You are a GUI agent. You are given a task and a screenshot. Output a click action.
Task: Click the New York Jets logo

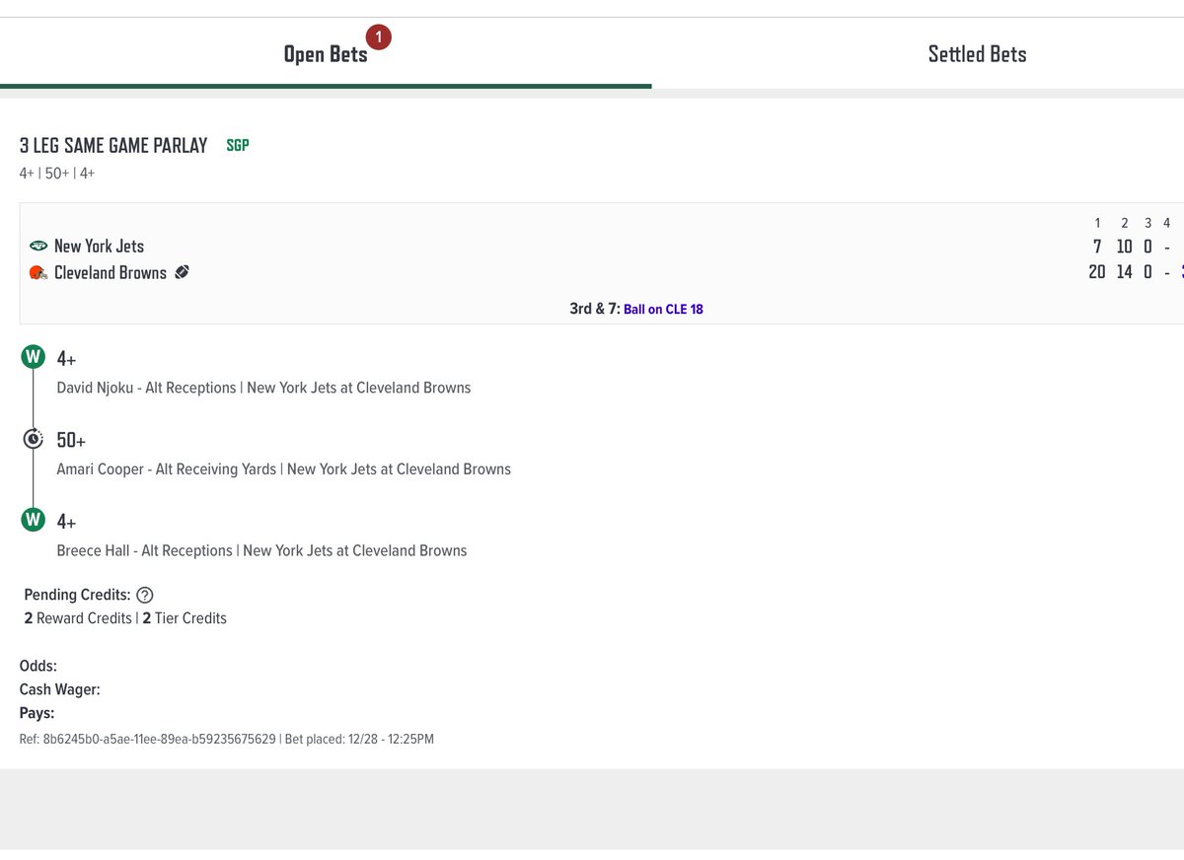38,246
